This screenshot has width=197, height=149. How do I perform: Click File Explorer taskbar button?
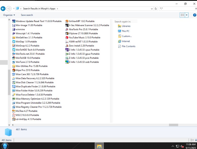[x=99, y=146]
